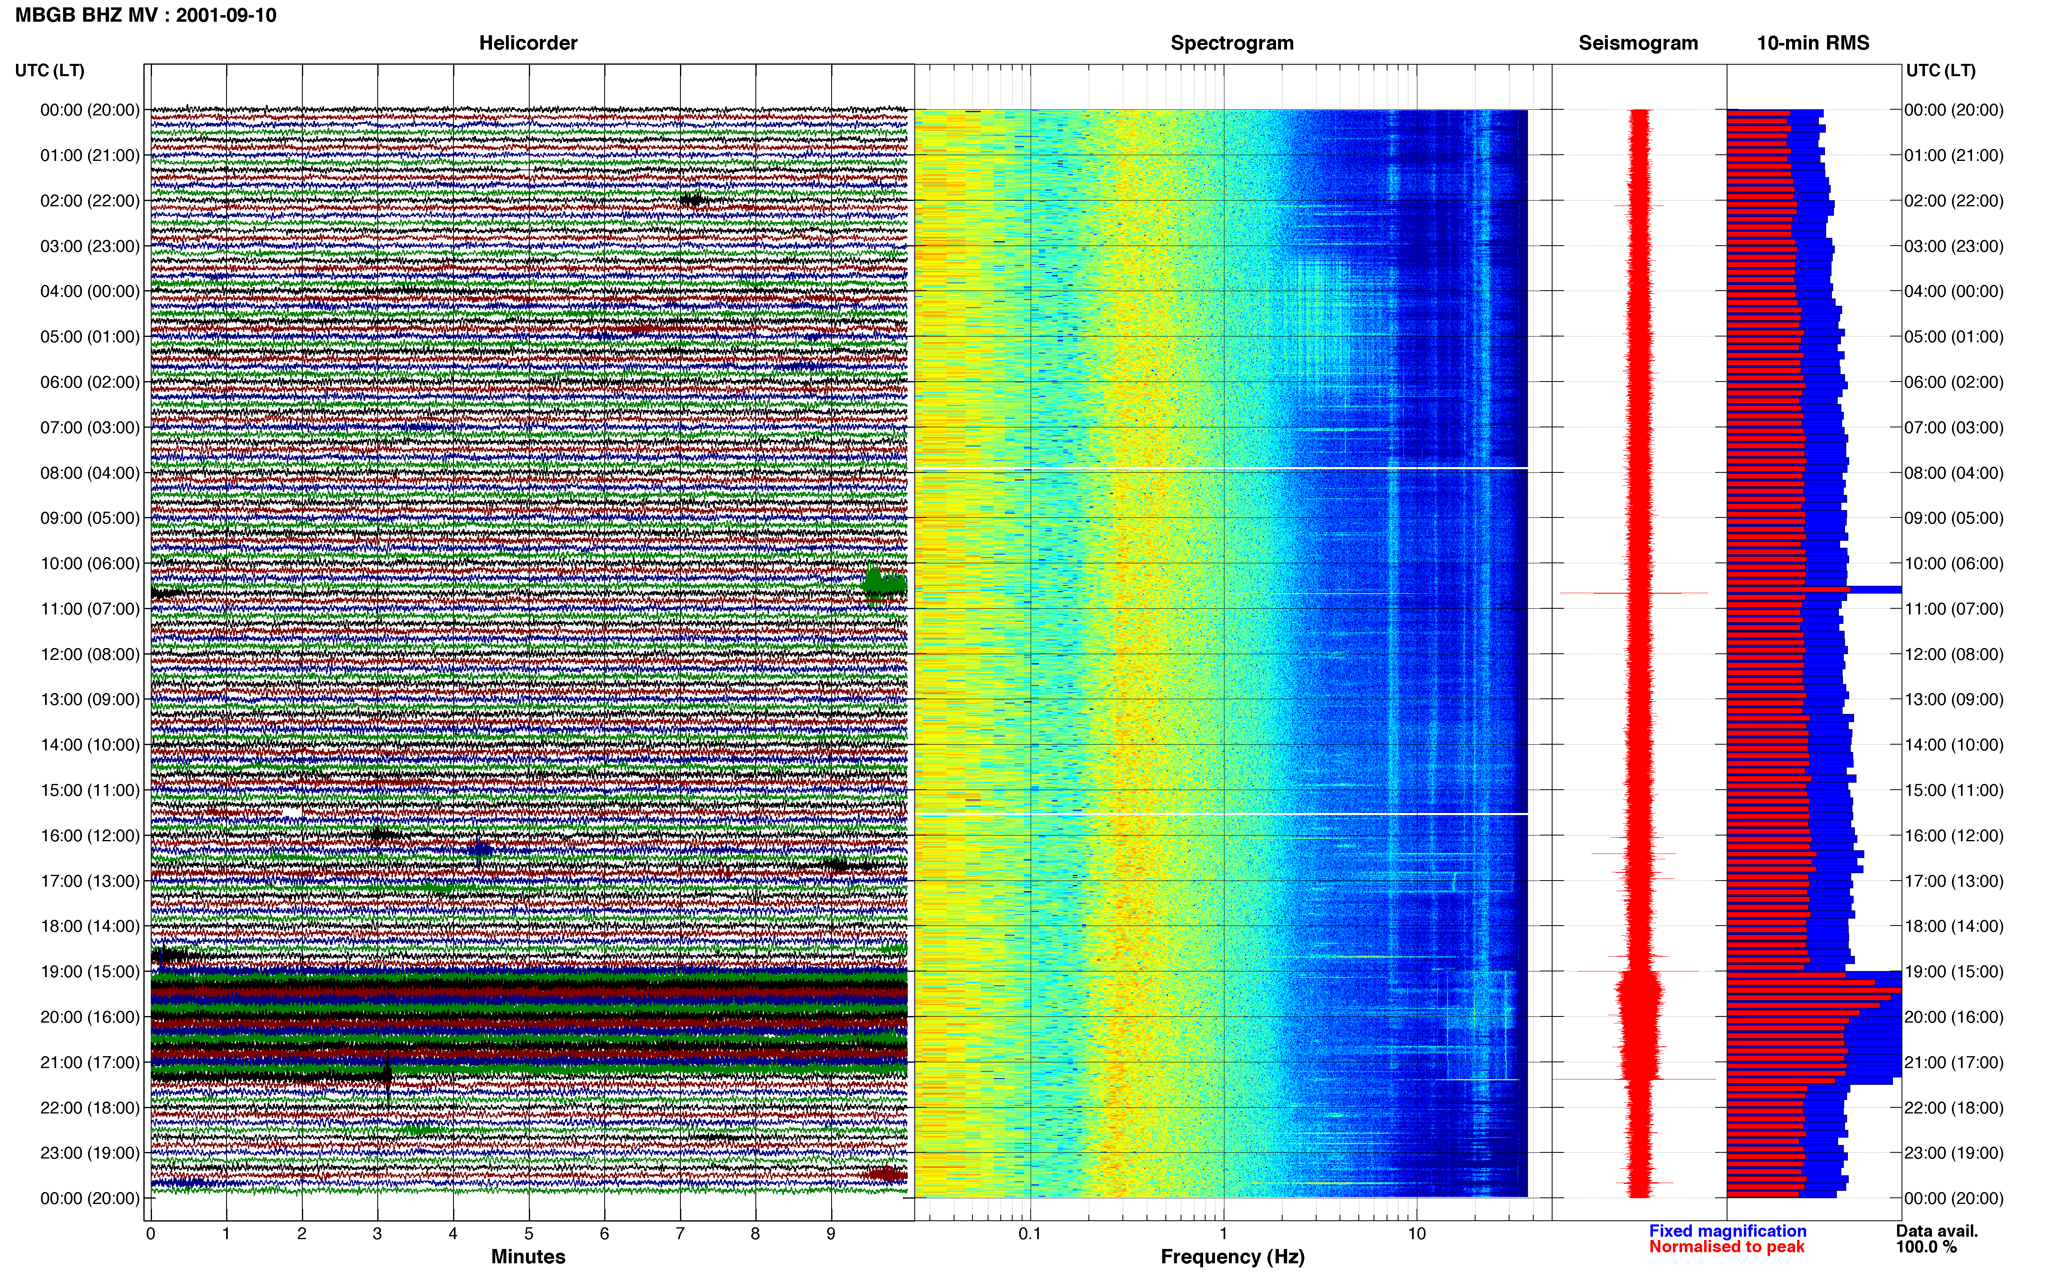Click the left time label '16:00 (12:00)'
2056x1285 pixels.
tap(90, 836)
